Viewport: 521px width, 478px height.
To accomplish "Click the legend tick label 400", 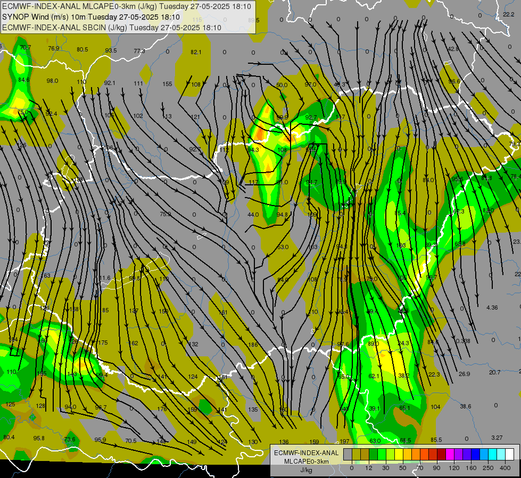I will point(505,468).
